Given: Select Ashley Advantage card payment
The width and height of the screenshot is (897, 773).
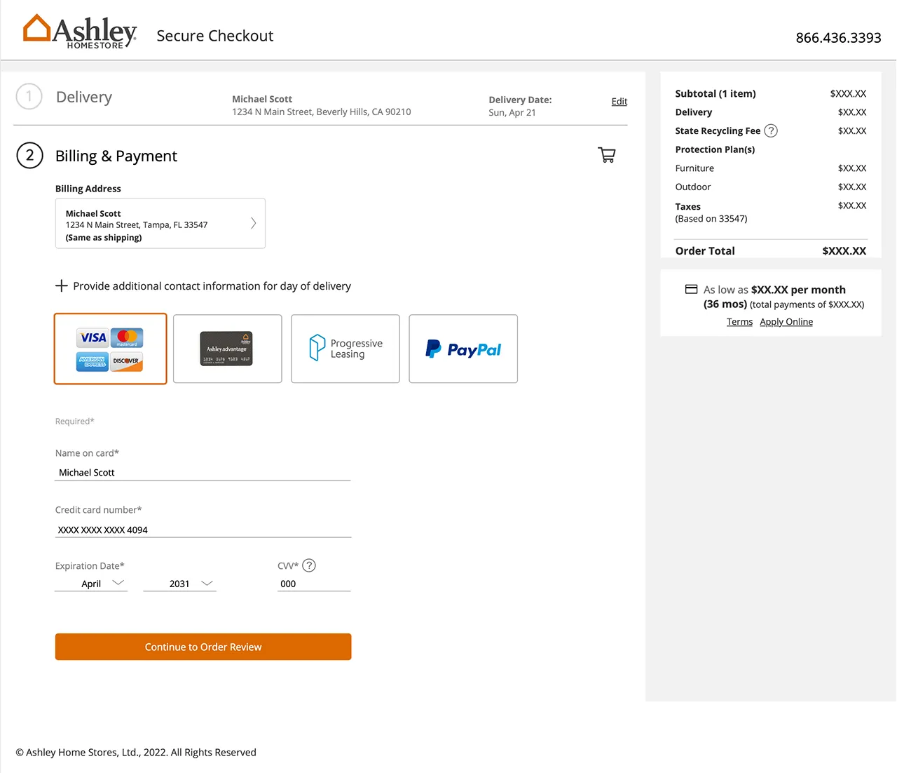Looking at the screenshot, I should (227, 349).
